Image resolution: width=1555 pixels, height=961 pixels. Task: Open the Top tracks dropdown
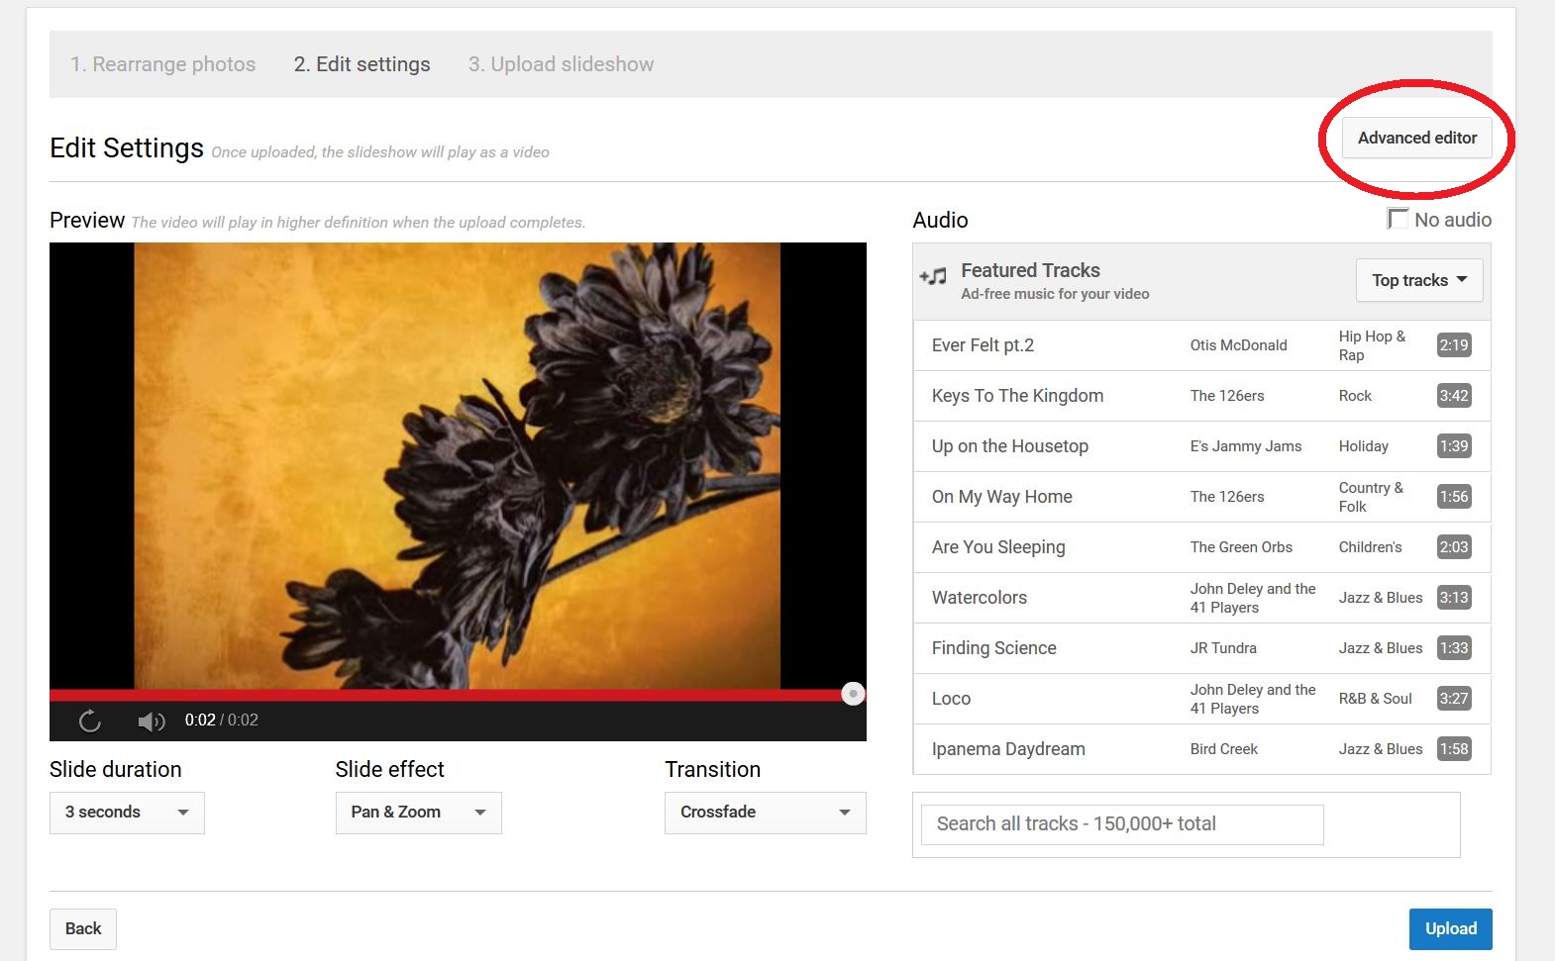[x=1419, y=280]
